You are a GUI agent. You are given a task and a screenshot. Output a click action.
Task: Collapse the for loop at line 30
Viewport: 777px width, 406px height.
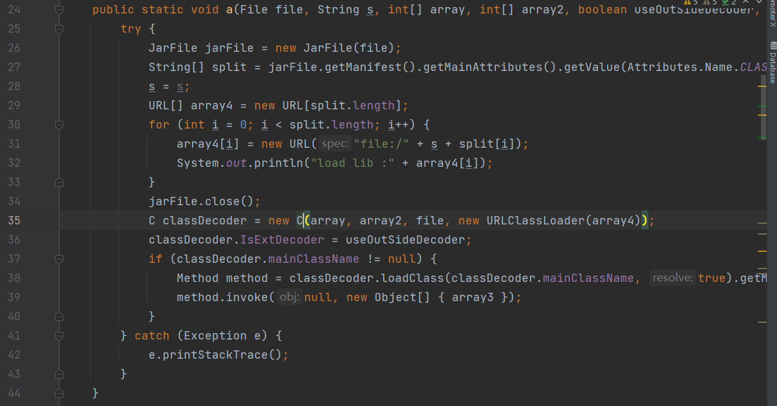60,125
